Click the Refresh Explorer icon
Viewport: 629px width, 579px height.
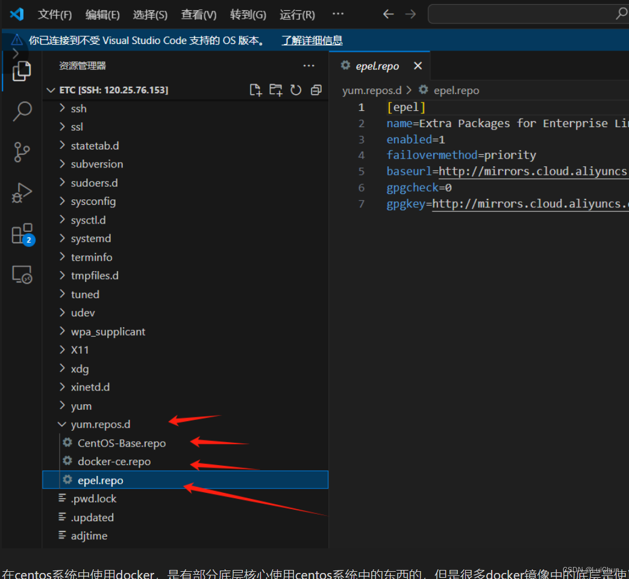tap(296, 90)
